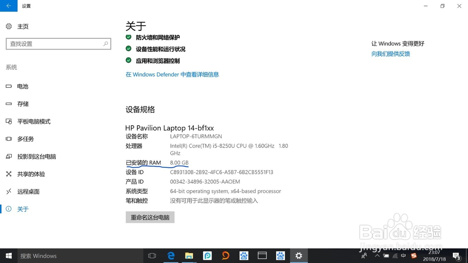Open the teal P app in the taskbar
This screenshot has height=263, width=468.
coord(207,256)
